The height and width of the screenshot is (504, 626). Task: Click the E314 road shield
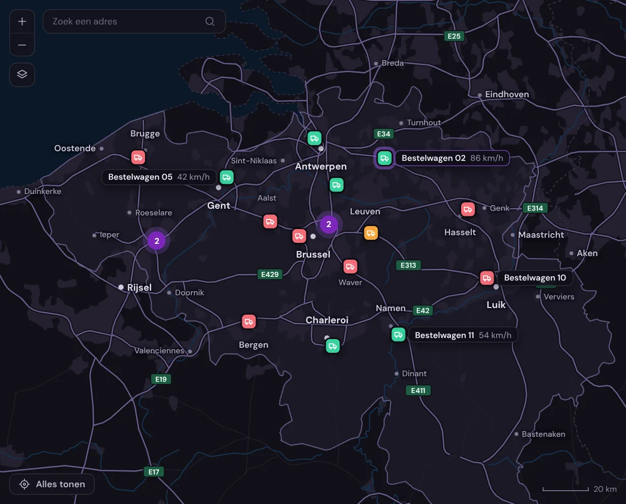(535, 208)
